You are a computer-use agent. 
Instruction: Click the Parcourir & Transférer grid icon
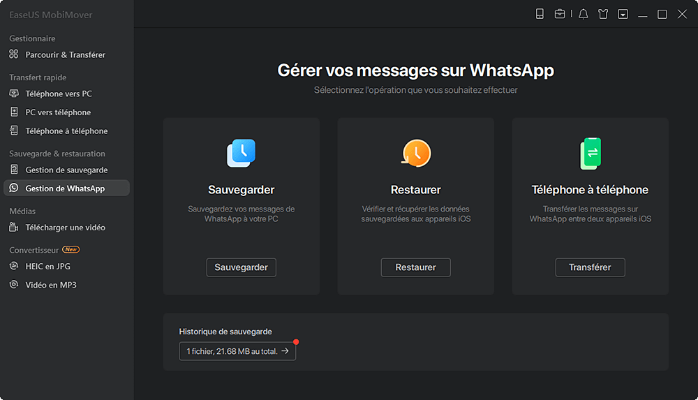[x=14, y=54]
